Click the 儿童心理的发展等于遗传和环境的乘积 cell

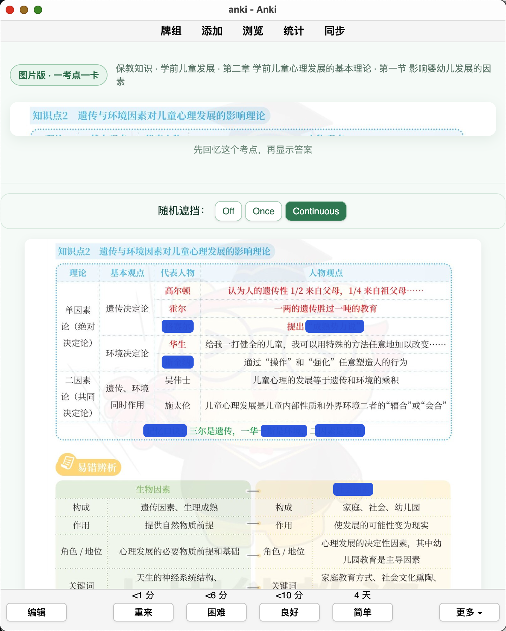click(325, 380)
